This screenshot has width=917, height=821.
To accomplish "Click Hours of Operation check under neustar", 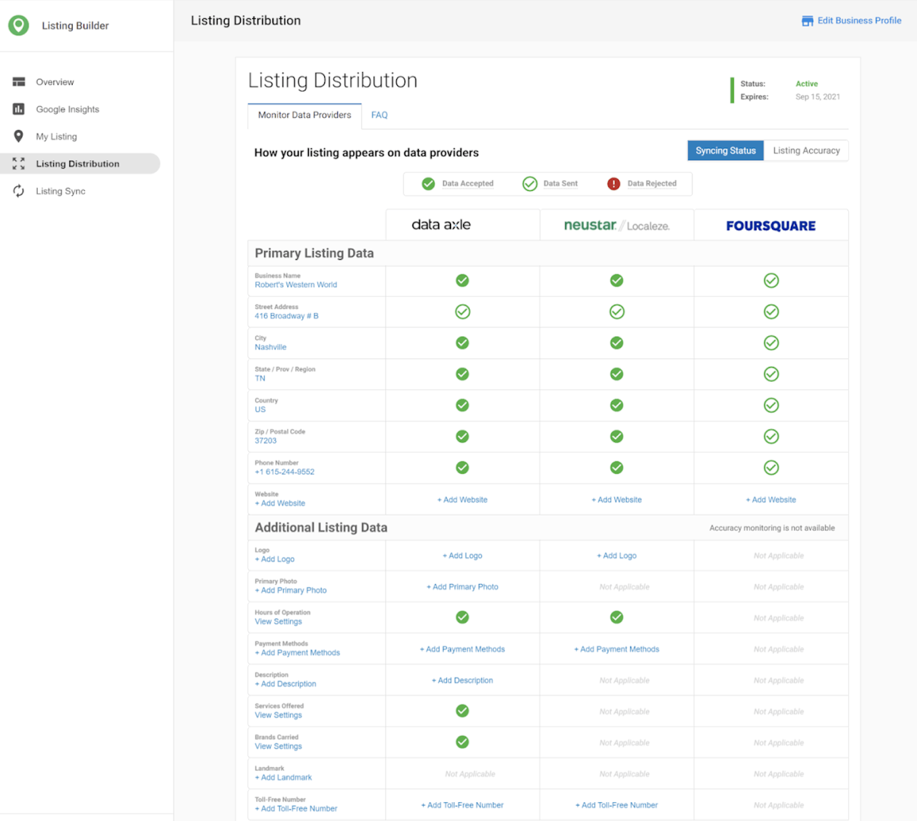I will pos(617,617).
